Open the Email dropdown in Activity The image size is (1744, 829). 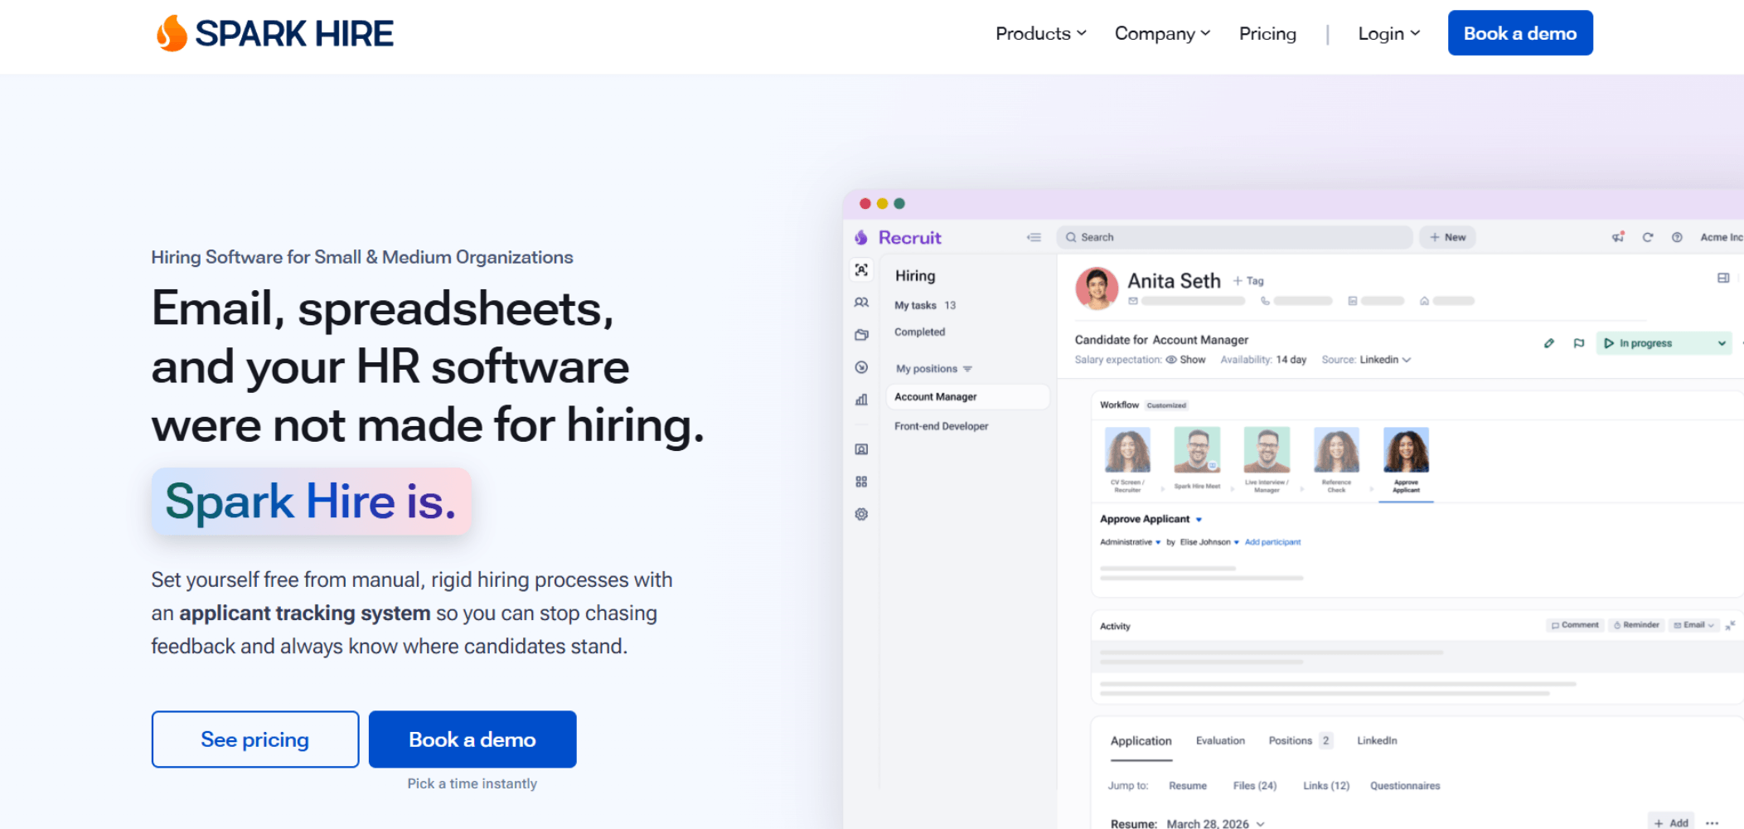(x=1693, y=625)
